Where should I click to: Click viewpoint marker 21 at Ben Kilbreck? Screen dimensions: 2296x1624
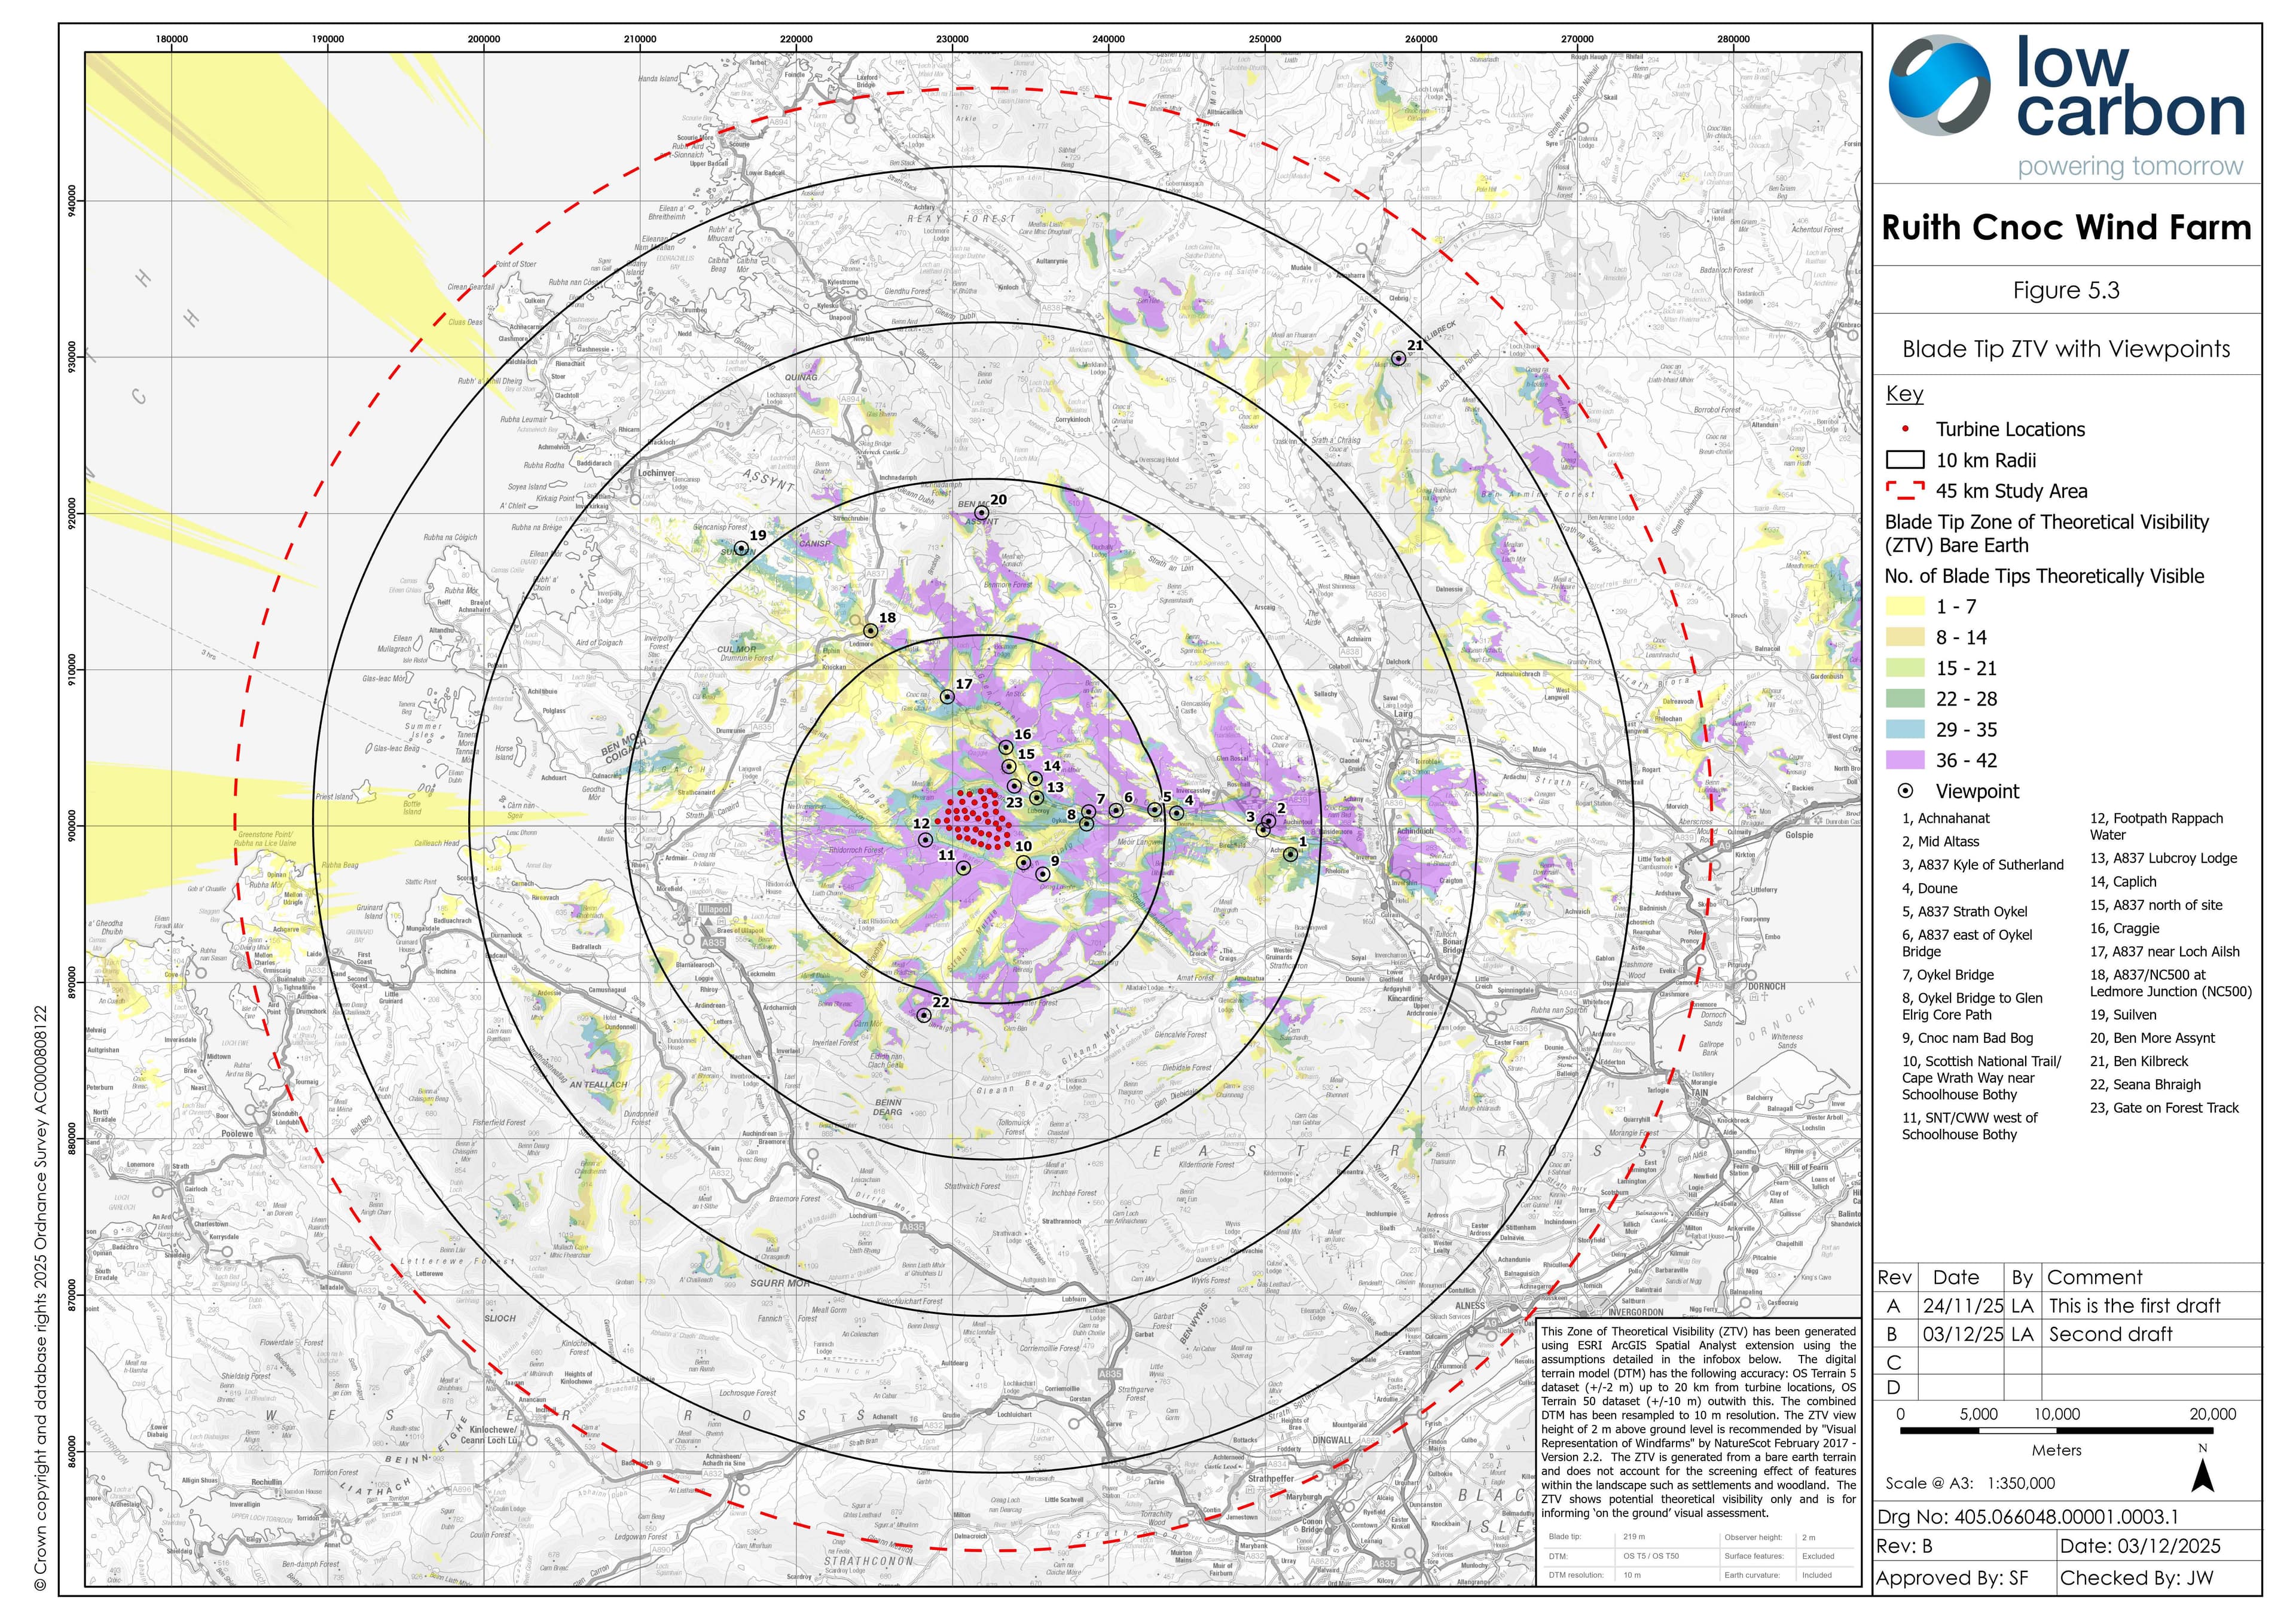pos(1399,358)
